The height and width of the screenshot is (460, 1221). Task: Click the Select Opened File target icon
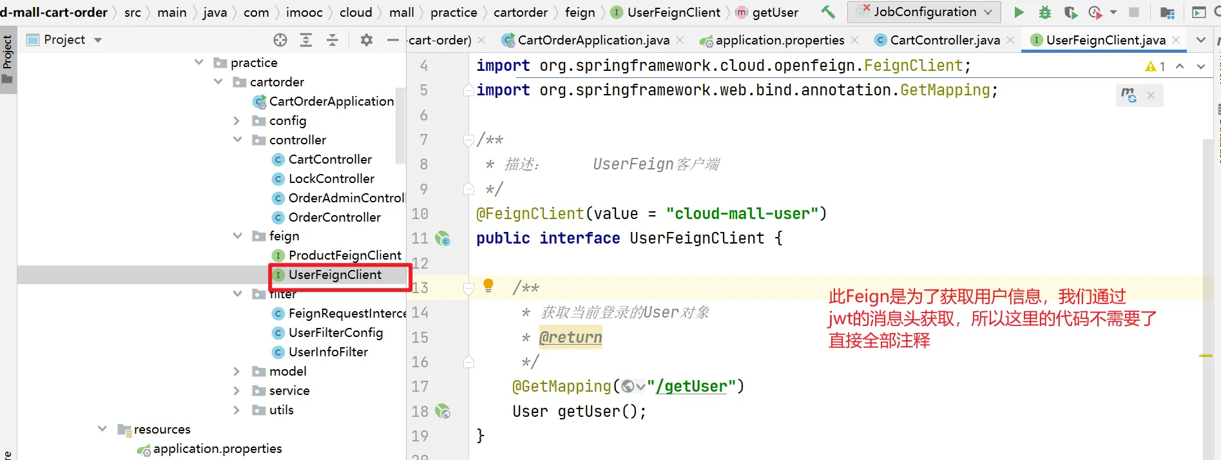pyautogui.click(x=280, y=40)
